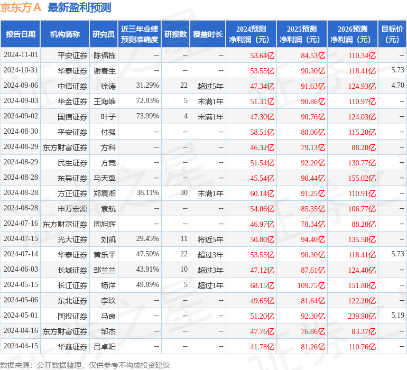Click 光大证券 institution cell

click(x=72, y=239)
